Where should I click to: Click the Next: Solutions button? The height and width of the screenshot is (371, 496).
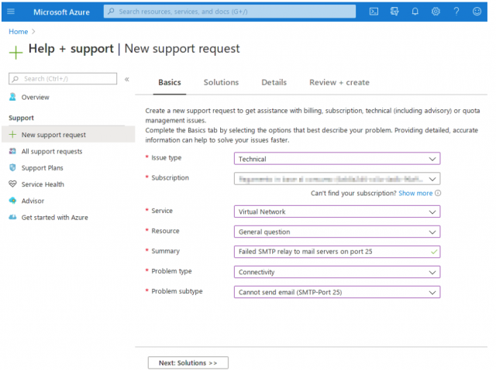click(188, 362)
